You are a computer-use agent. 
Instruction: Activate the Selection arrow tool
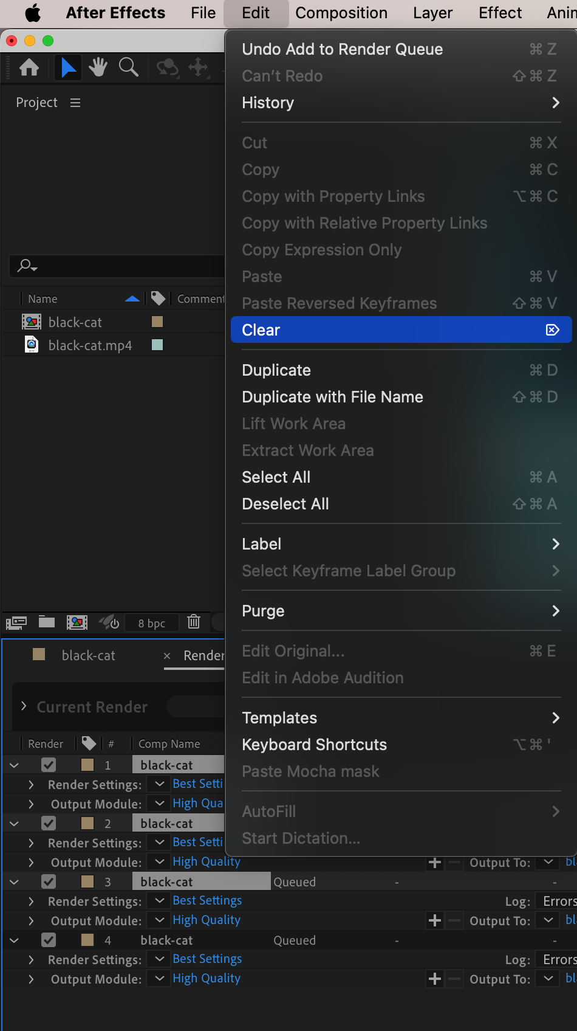[68, 67]
